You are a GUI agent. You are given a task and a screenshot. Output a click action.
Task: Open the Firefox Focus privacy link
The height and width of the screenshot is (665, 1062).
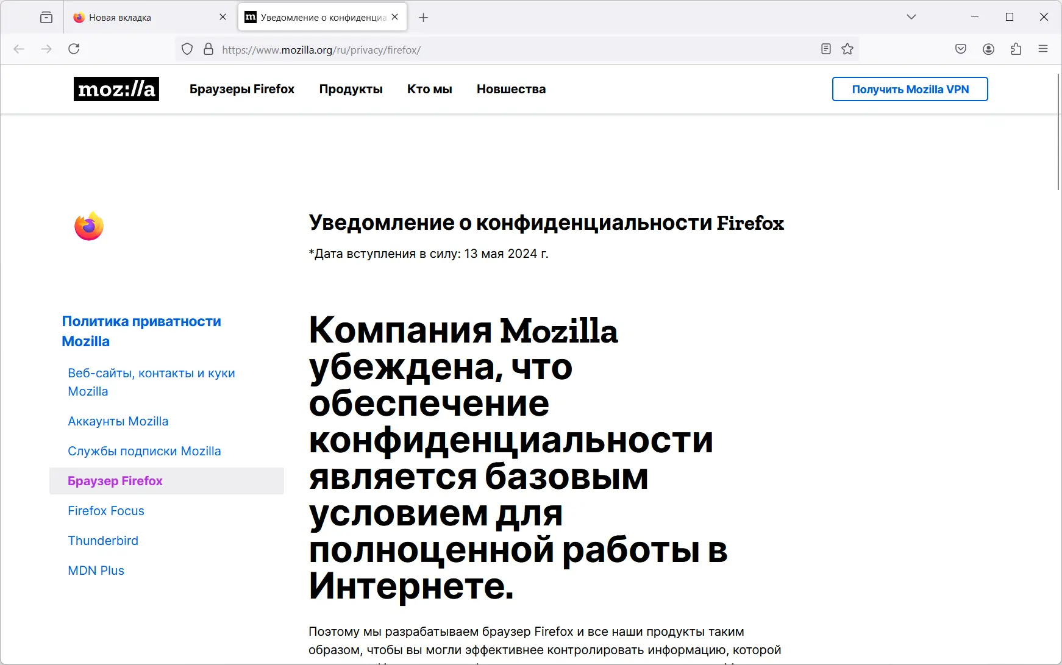click(x=105, y=511)
